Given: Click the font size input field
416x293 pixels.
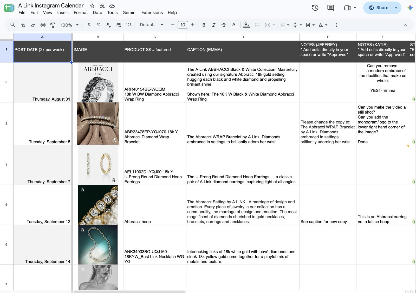Looking at the screenshot, I should point(183,25).
